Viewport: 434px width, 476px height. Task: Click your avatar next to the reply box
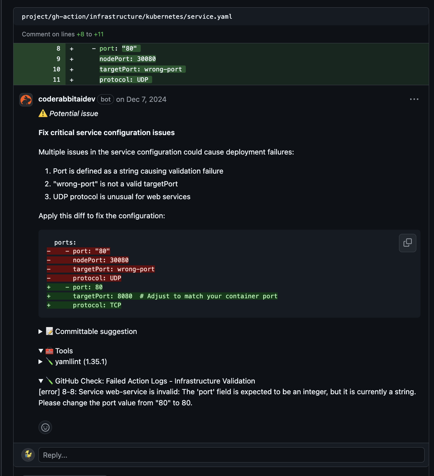tap(28, 455)
